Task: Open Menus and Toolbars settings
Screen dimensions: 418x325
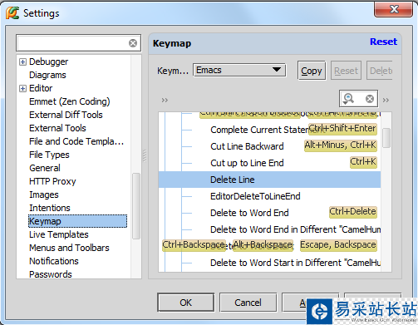Action: click(69, 248)
